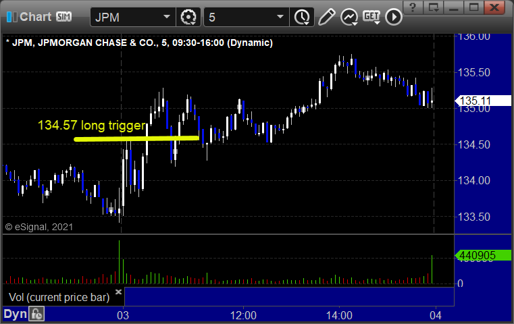Click the 14:00 time axis label

tap(339, 315)
